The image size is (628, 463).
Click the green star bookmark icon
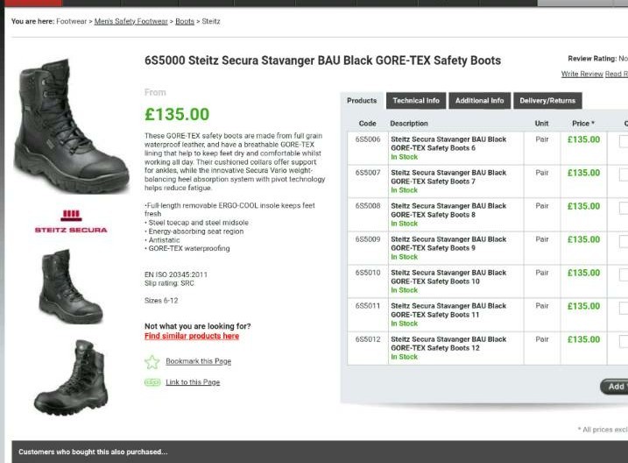coord(152,362)
